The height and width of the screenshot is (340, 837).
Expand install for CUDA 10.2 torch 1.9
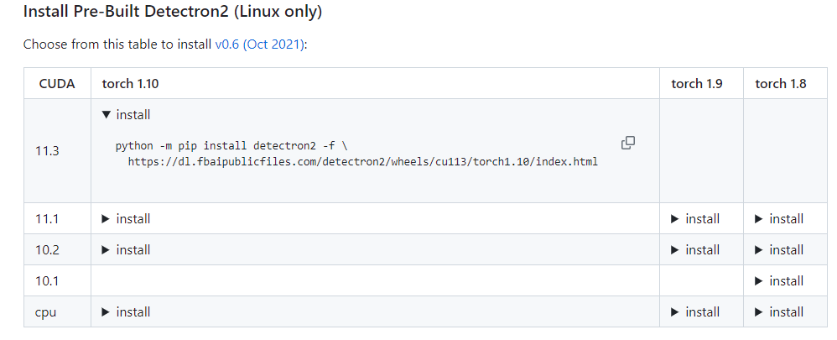(695, 249)
